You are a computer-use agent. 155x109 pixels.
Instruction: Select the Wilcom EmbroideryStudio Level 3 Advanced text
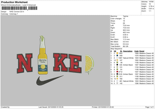coord(18,5)
